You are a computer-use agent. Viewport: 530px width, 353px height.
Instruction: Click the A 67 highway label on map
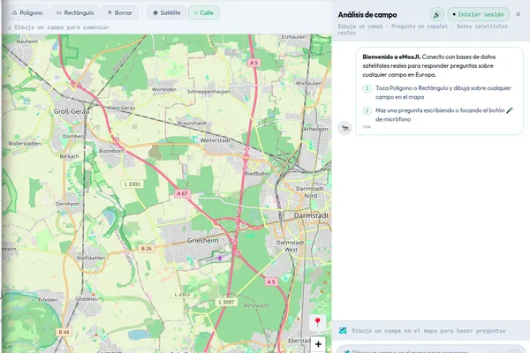(x=182, y=193)
